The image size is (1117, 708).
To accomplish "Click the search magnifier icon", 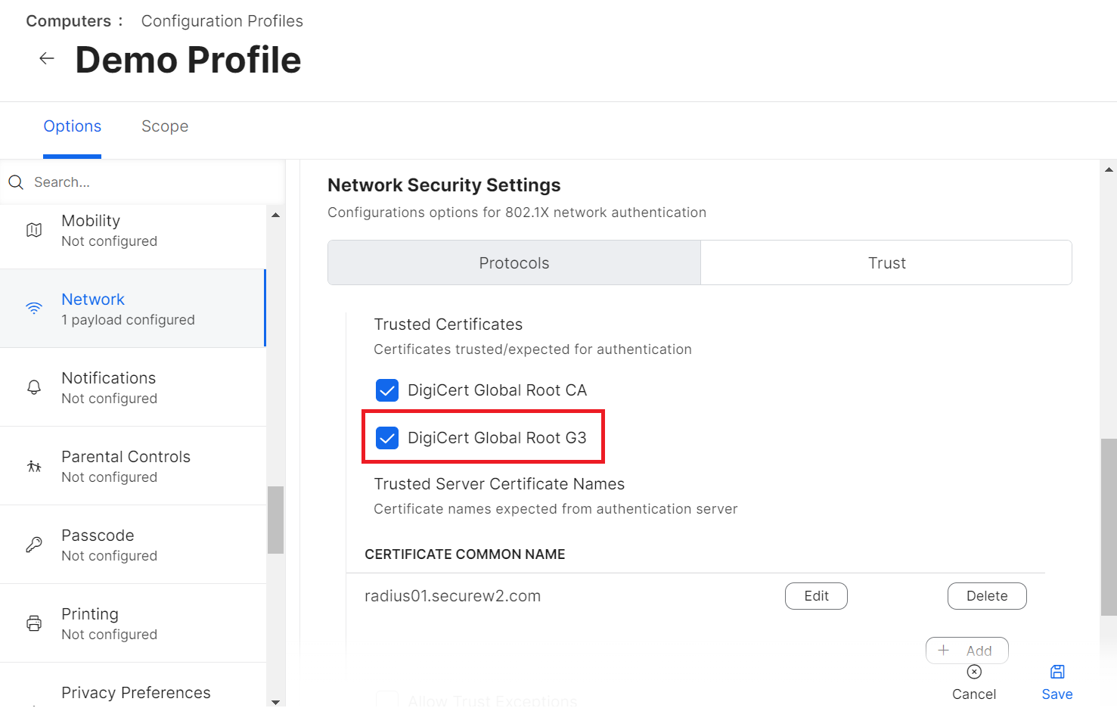I will tap(16, 182).
